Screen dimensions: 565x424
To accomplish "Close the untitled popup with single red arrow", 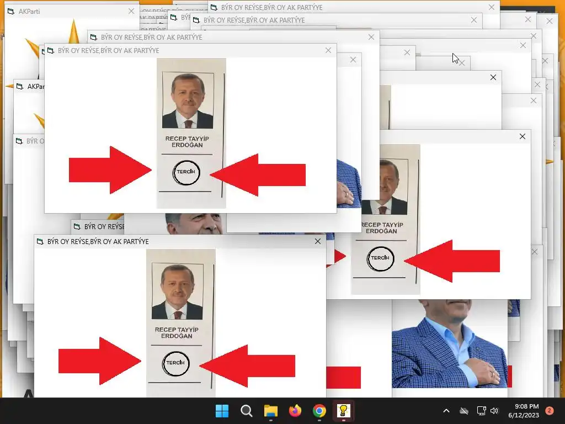I will 523,136.
